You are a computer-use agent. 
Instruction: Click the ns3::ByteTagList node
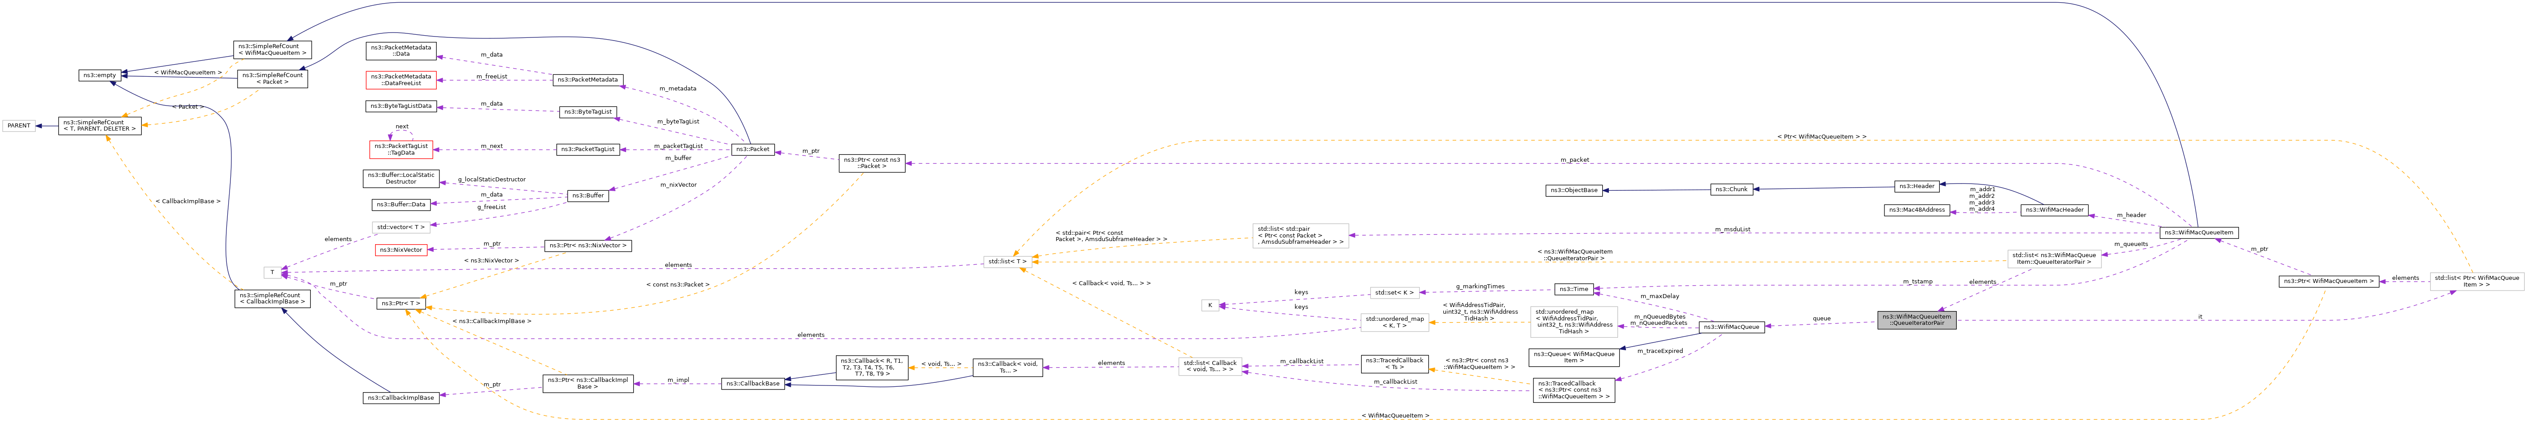589,111
